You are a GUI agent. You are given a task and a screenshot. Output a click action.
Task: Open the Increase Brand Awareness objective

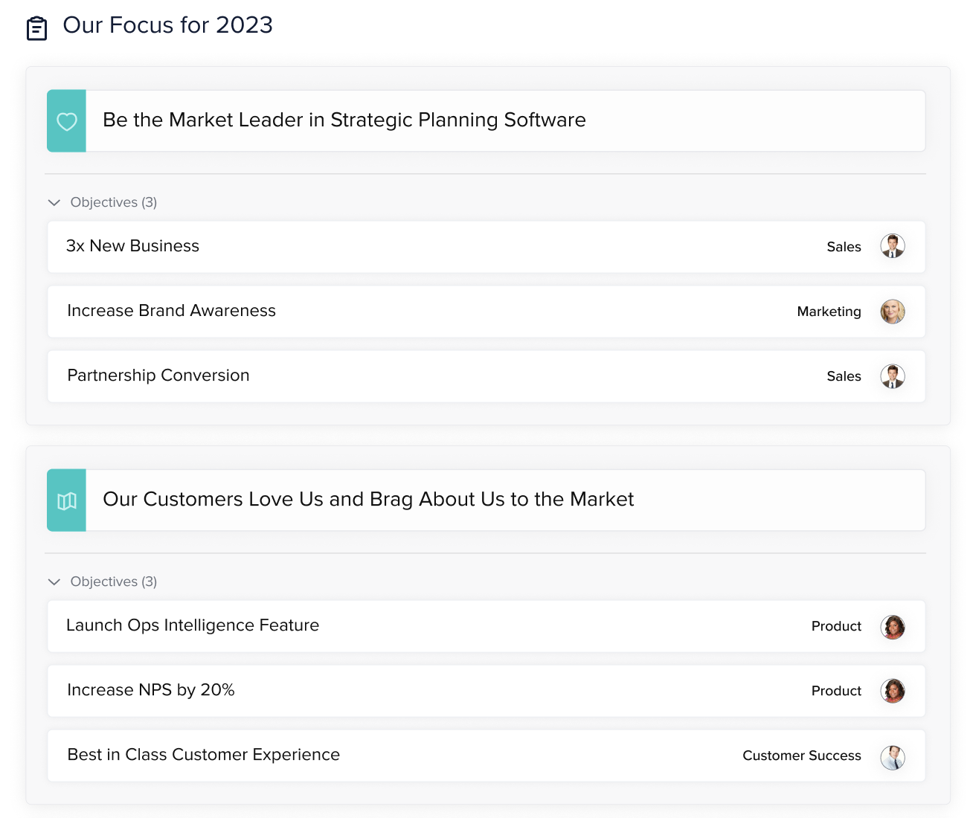click(171, 311)
